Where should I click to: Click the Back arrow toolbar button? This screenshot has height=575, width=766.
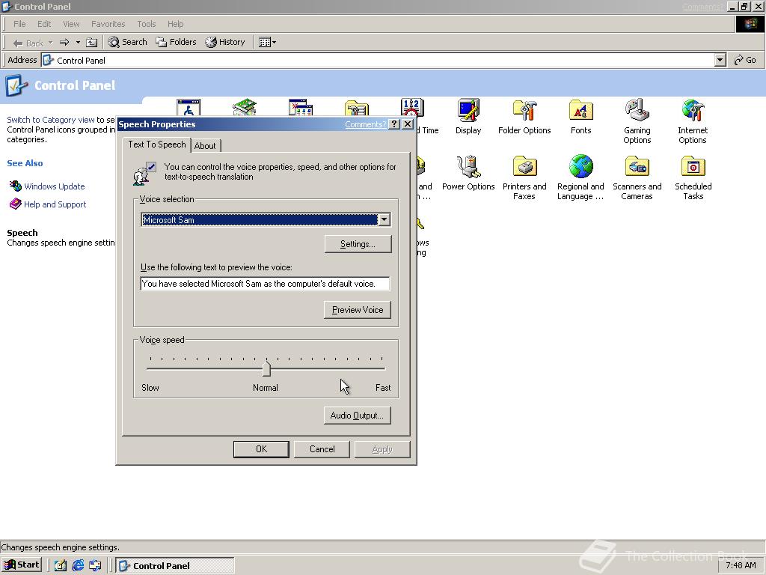(28, 43)
